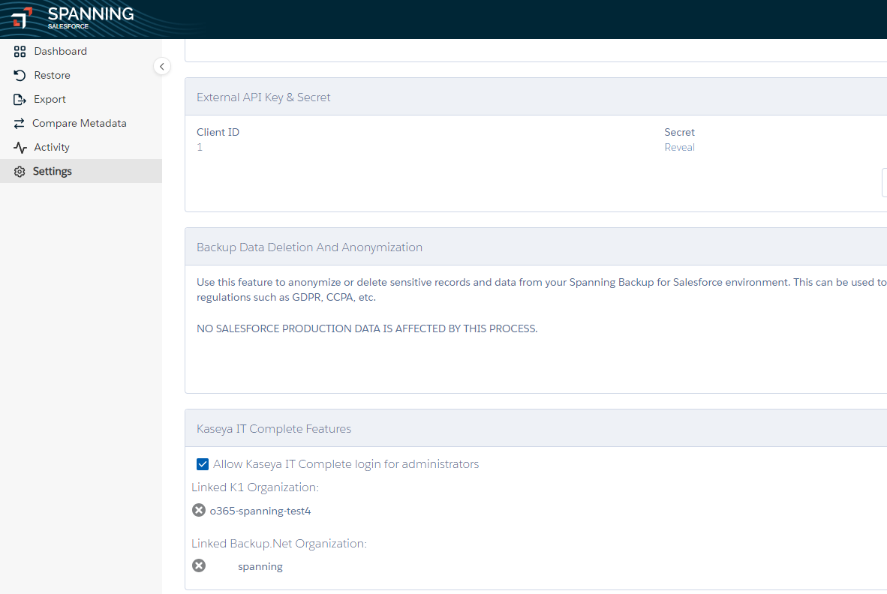Click the o365-spanning-test4 organization name
Image resolution: width=887 pixels, height=594 pixels.
tap(260, 511)
